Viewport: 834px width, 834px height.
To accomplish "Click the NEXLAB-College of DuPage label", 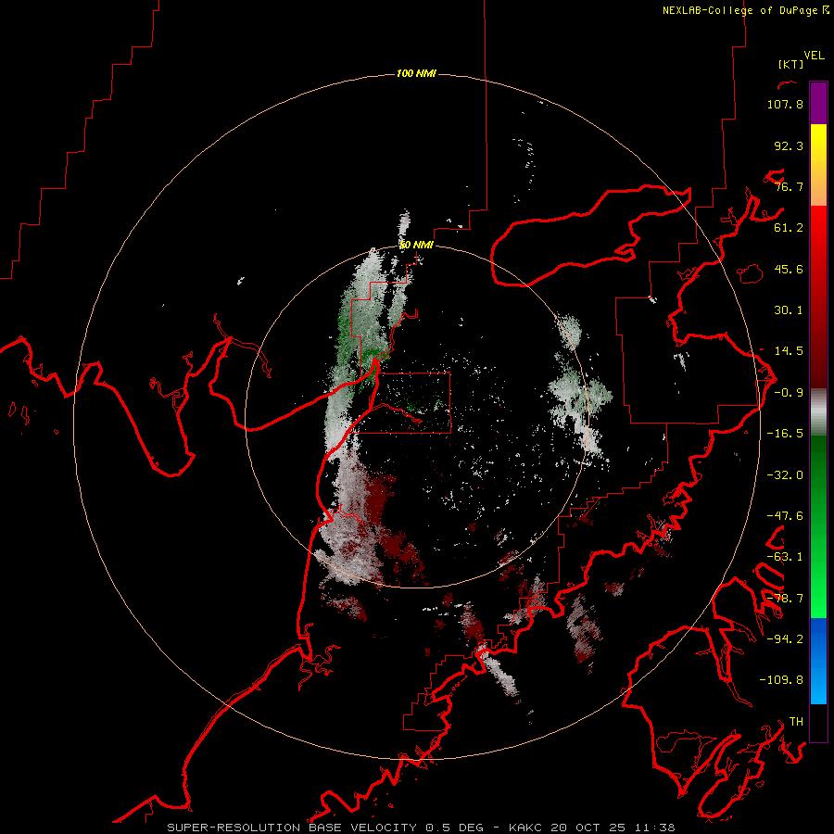I will 746,10.
